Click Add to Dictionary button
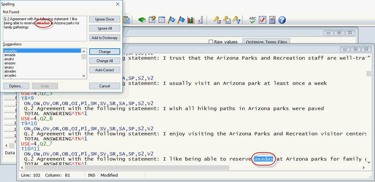 click(x=104, y=38)
